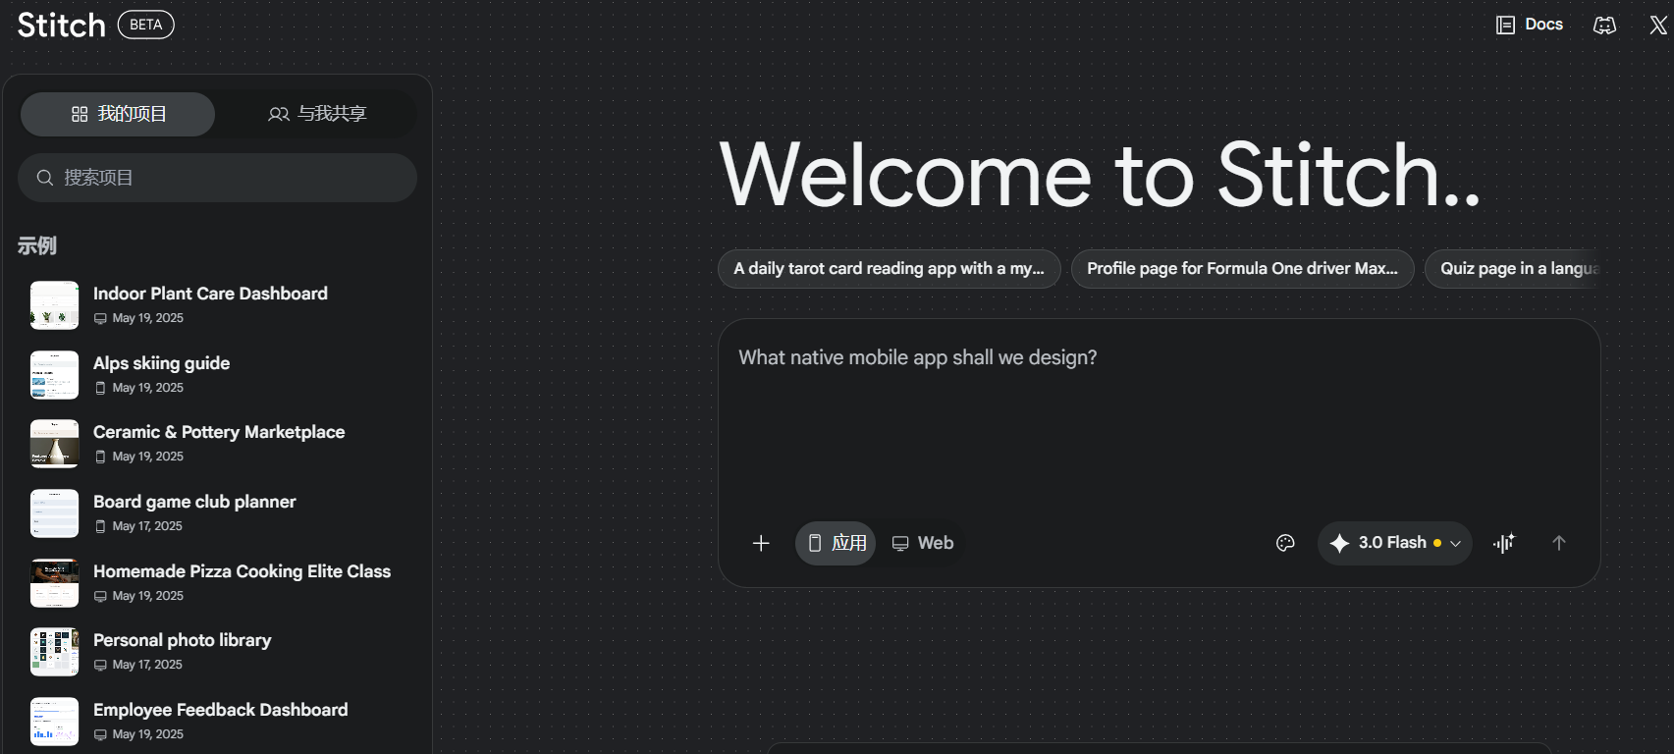This screenshot has width=1674, height=754.
Task: Open Indoor Plant Care Dashboard project
Action: pyautogui.click(x=216, y=304)
